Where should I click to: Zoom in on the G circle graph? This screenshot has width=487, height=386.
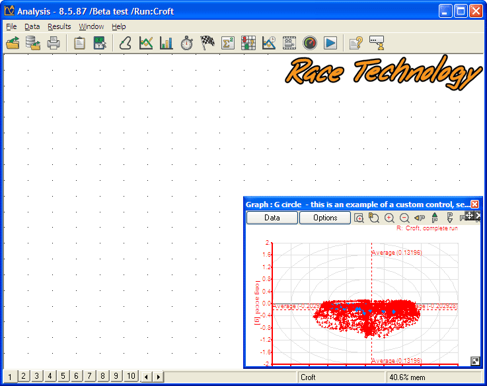(x=389, y=218)
